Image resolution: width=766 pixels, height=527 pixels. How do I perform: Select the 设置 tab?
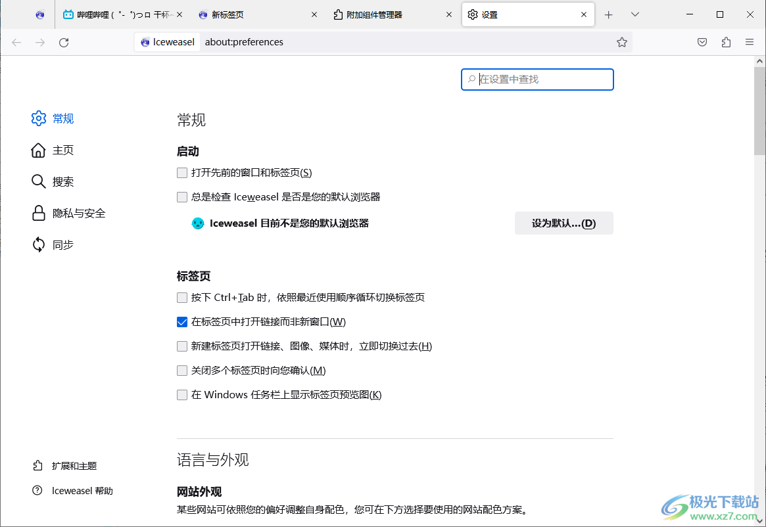tap(527, 14)
